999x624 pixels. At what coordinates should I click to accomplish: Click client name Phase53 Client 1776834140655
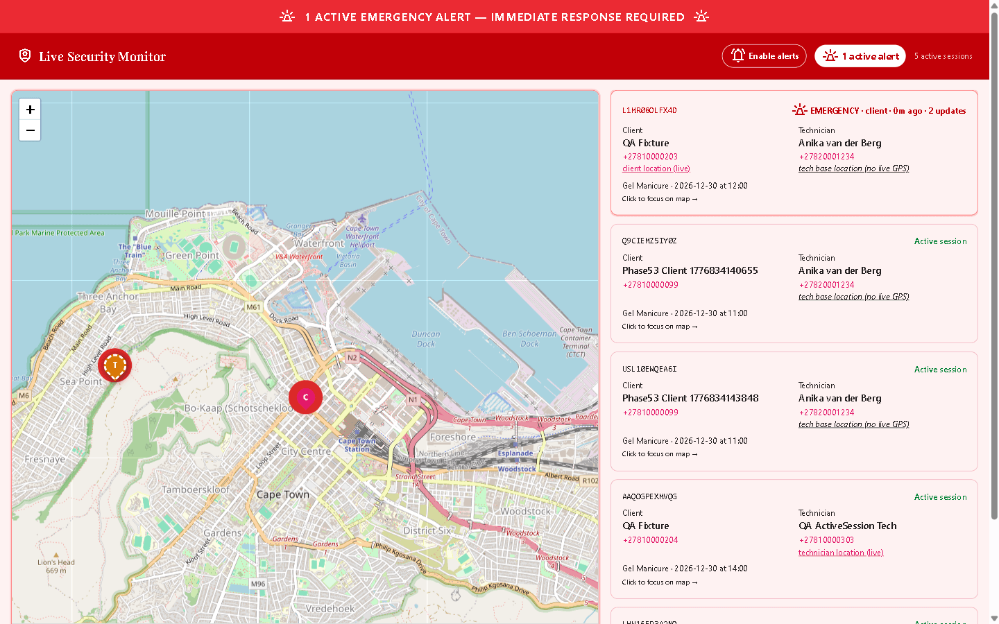690,270
